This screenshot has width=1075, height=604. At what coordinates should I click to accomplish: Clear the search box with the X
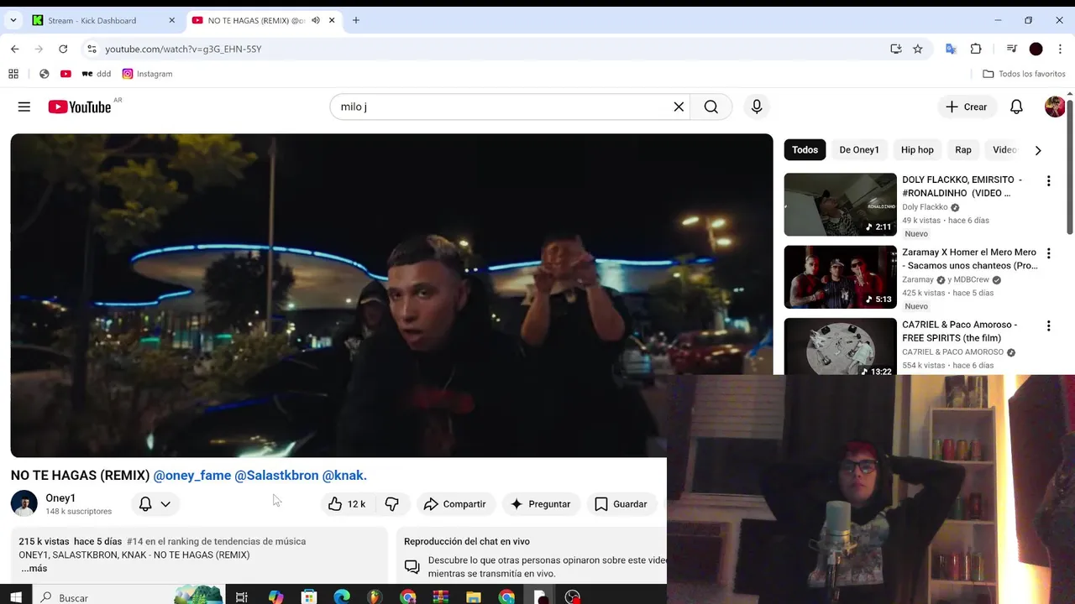click(679, 107)
